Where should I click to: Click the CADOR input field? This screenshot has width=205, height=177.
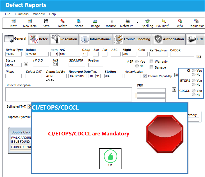tap(182, 54)
